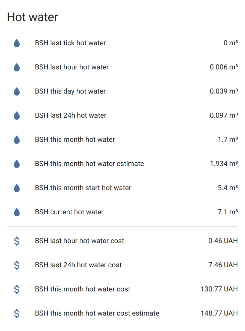Open BSH this month start hot water row

pos(122,188)
